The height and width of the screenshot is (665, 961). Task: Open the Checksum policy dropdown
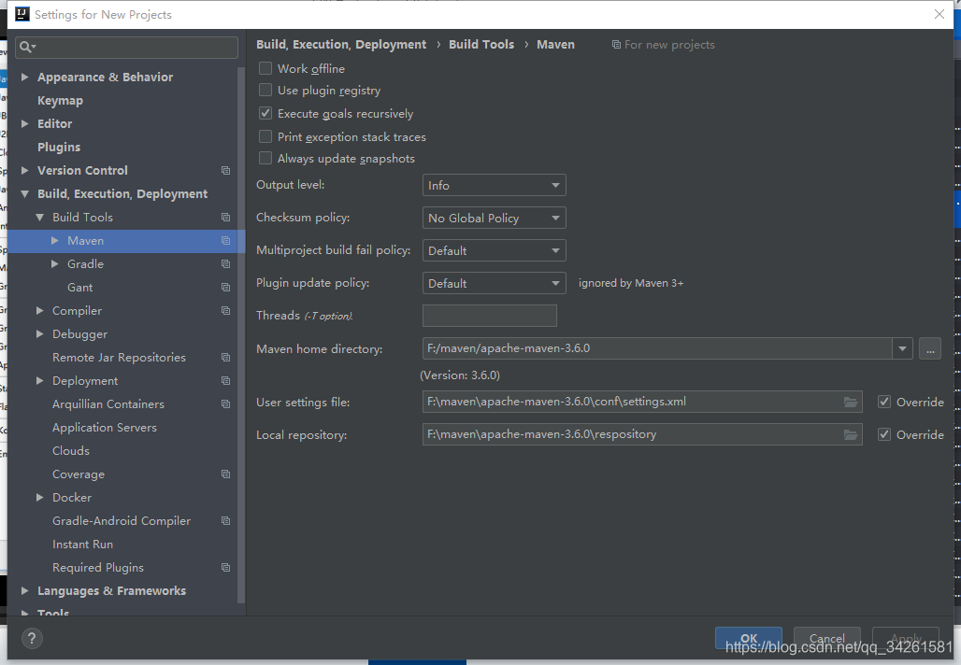click(494, 218)
